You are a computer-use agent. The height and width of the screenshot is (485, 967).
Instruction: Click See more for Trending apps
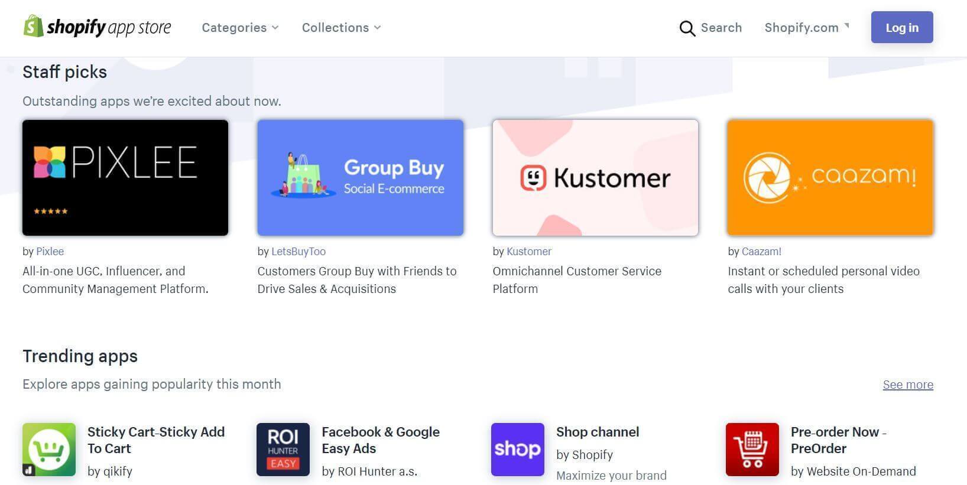click(908, 385)
